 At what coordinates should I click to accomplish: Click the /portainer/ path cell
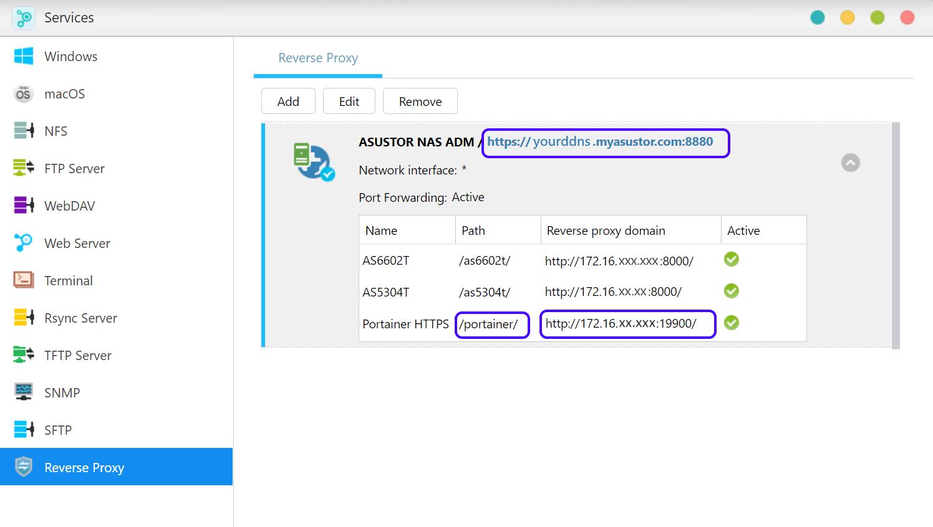click(x=488, y=324)
